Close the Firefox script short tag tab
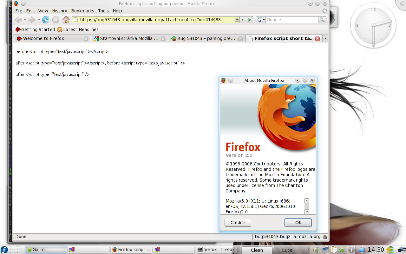 point(318,39)
